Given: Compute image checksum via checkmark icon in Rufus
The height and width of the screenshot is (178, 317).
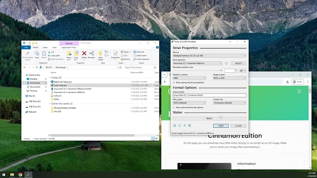Looking at the screenshot, I should click(x=226, y=63).
